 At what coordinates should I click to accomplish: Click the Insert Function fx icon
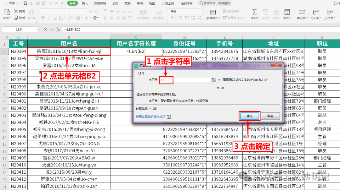(58, 30)
